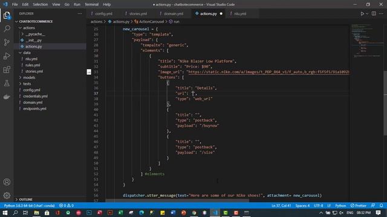Follow the static.nike.com image URL link

268,72
